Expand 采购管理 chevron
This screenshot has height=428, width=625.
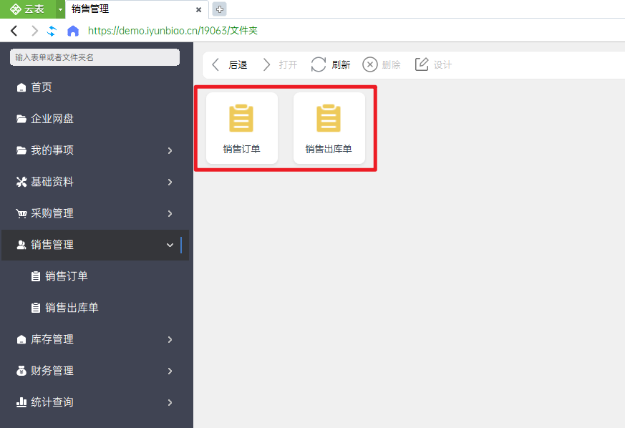(170, 213)
